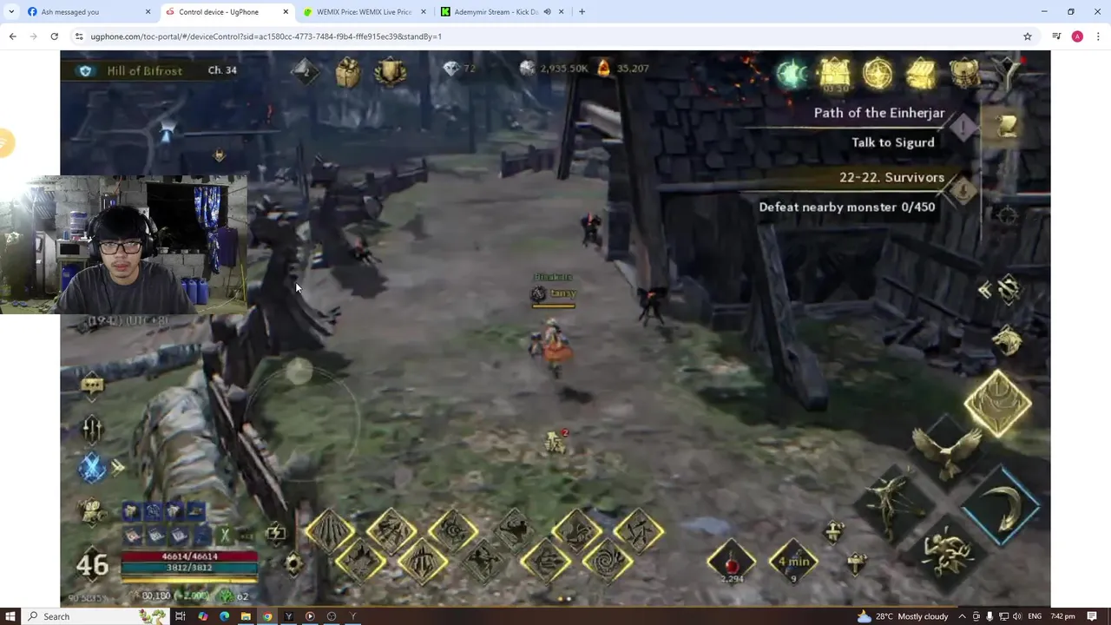This screenshot has height=625, width=1111.
Task: Switch to the Ademymir Stream Kick tab
Action: tap(503, 12)
